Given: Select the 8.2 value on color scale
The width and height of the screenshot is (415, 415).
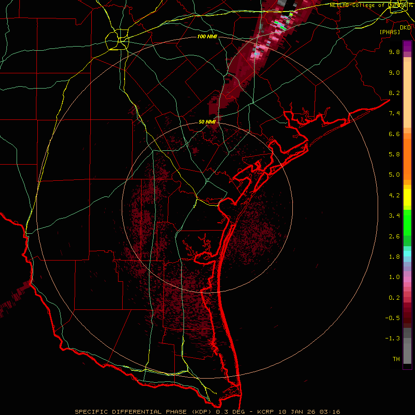Looking at the screenshot, I should (x=394, y=93).
